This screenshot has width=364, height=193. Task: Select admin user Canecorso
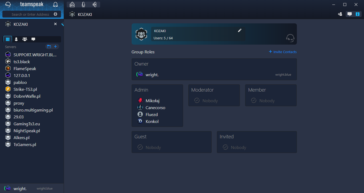point(155,108)
